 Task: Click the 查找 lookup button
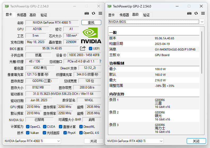[x=91, y=22]
